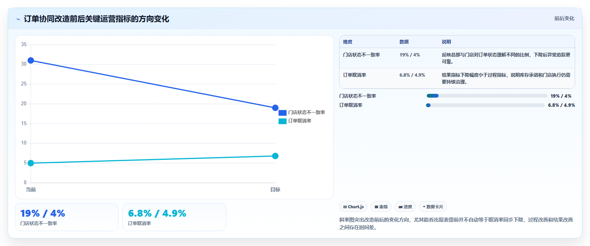Click the 6.8% / 4.9% table cell
Screen dimensions: 590x246
(412, 75)
